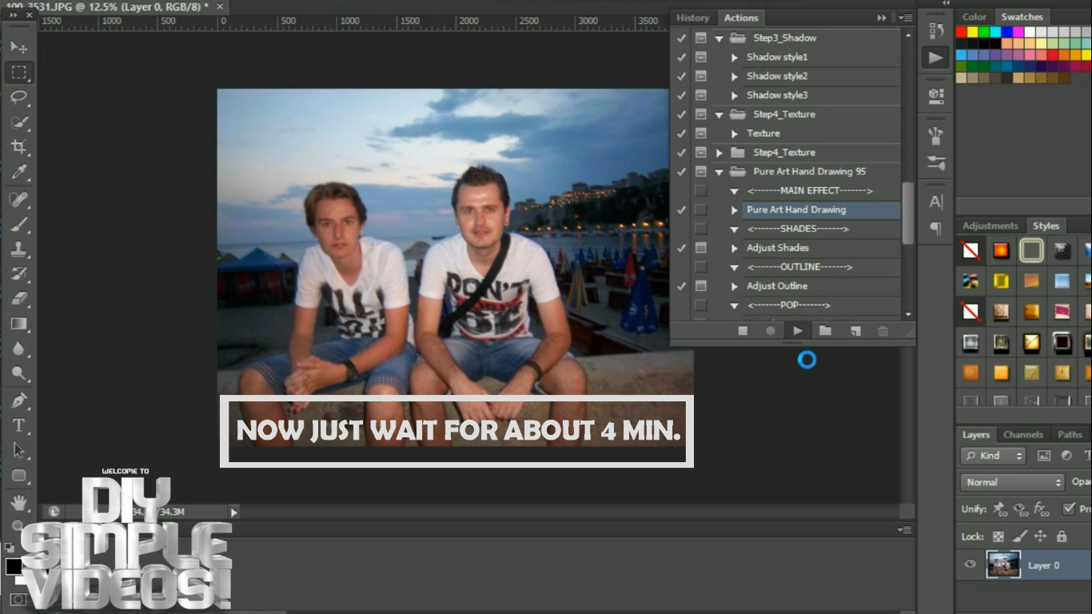Toggle checkmark for Shadow style1 action
This screenshot has height=614, width=1092.
pyautogui.click(x=681, y=57)
